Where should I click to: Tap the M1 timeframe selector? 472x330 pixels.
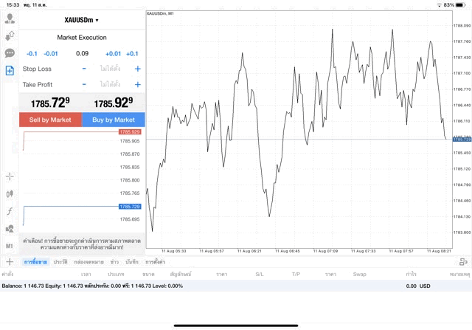coord(10,245)
